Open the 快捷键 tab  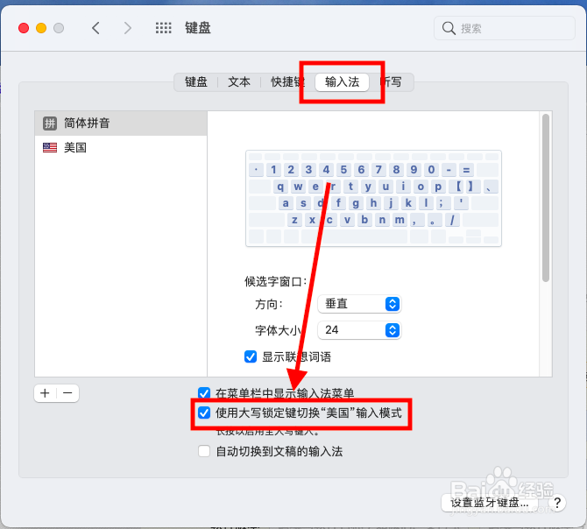pos(287,82)
